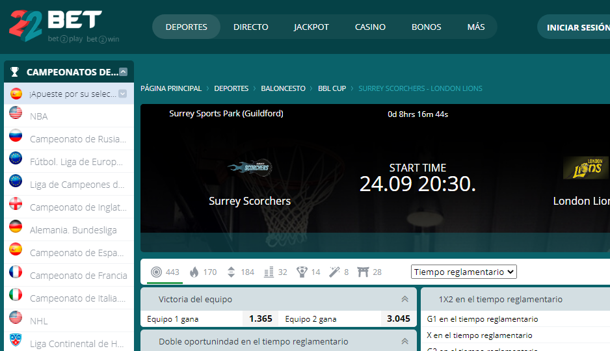
Task: Click the 24.09 20:30 start time
Action: 418,184
